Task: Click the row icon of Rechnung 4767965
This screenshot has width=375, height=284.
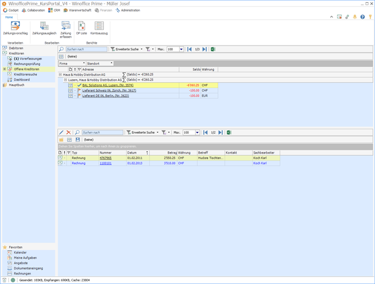Action: click(60, 157)
